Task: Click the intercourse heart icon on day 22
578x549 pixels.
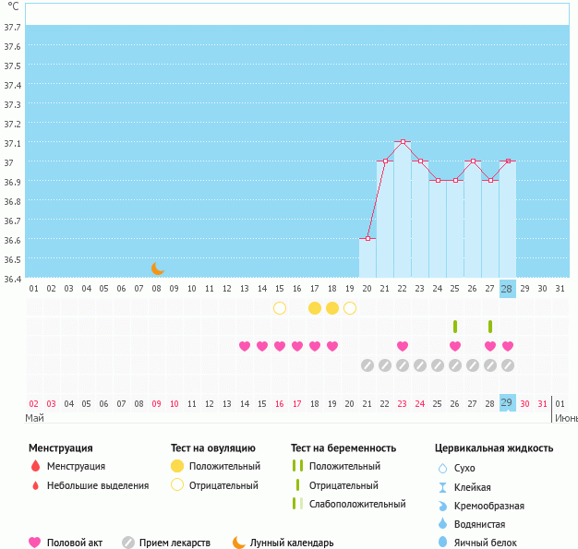Action: (403, 346)
